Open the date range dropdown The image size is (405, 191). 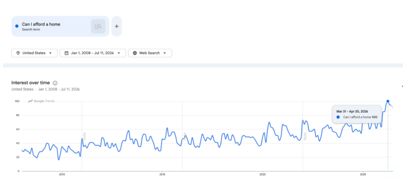coord(93,53)
